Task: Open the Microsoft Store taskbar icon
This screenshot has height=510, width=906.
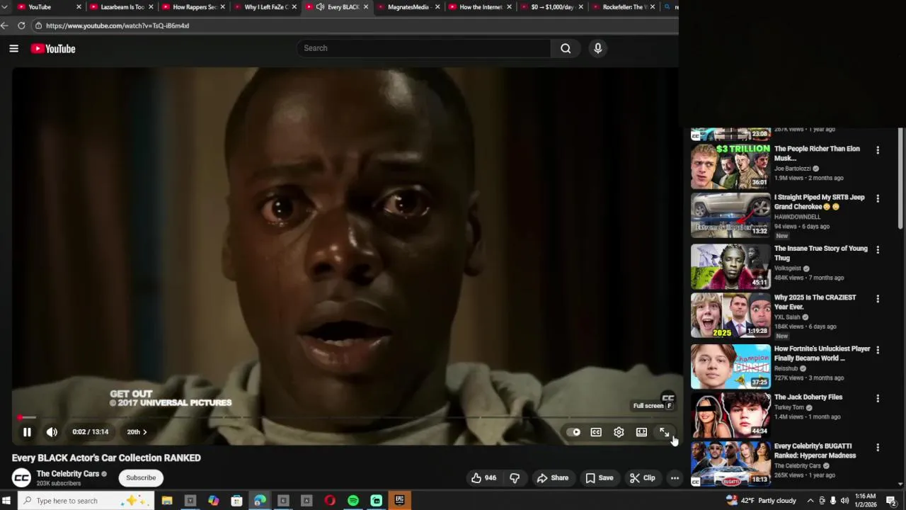Action: [x=236, y=501]
